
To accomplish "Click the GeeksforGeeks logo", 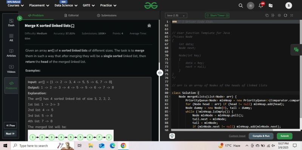I will point(151,6).
